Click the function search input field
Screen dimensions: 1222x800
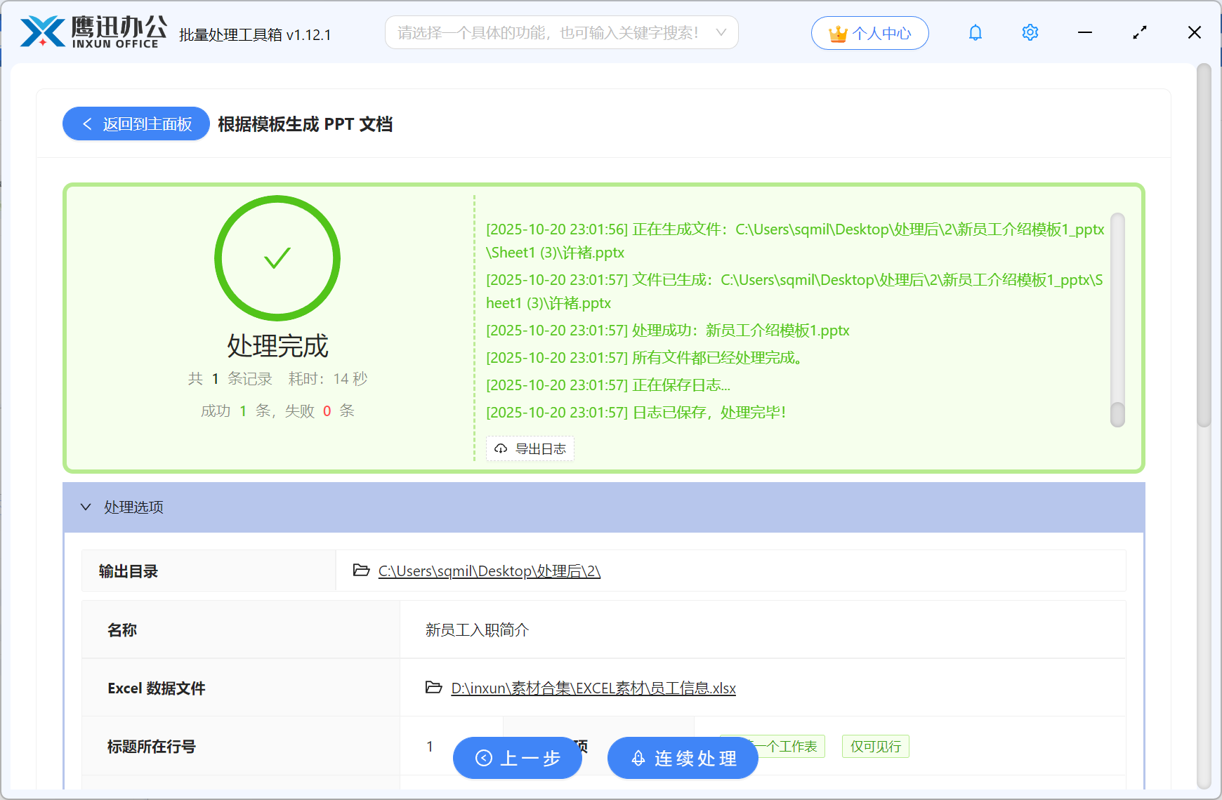point(555,32)
